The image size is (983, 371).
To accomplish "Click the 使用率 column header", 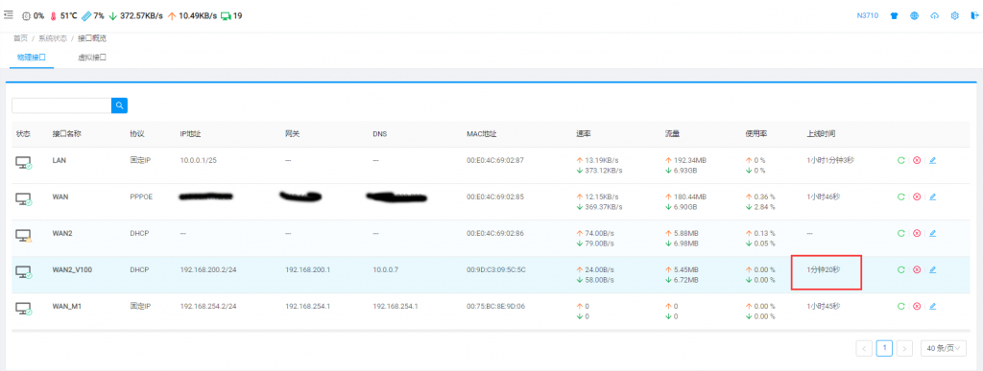I will [x=755, y=134].
